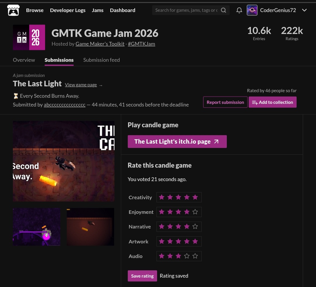
Task: Open the Game Maker's Toolkit host link
Action: coord(100,44)
